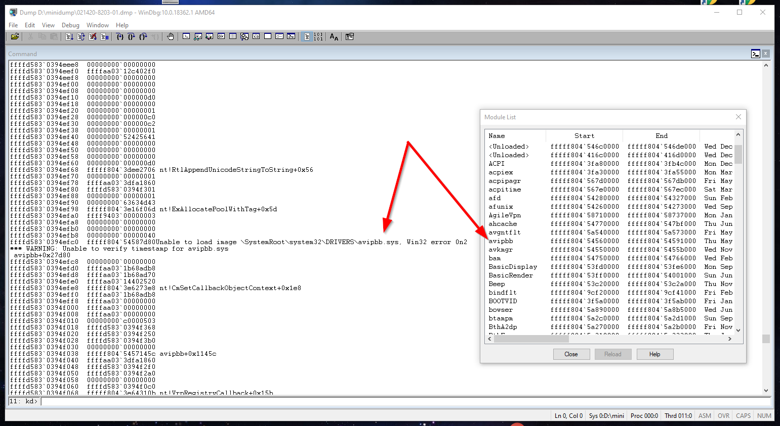
Task: Sort modules by Start column header
Action: pyautogui.click(x=585, y=135)
